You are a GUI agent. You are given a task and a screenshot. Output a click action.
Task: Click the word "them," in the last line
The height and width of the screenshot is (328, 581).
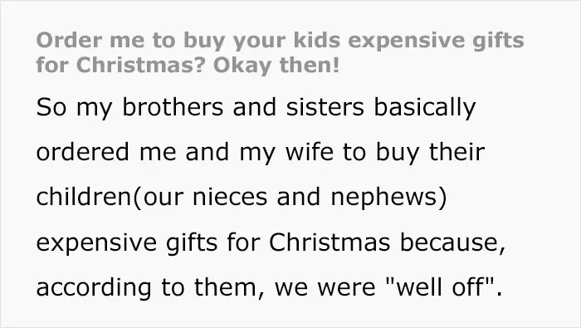(x=230, y=287)
